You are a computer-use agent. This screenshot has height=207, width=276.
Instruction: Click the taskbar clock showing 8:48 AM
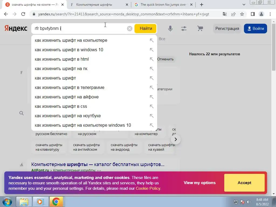(x=262, y=202)
